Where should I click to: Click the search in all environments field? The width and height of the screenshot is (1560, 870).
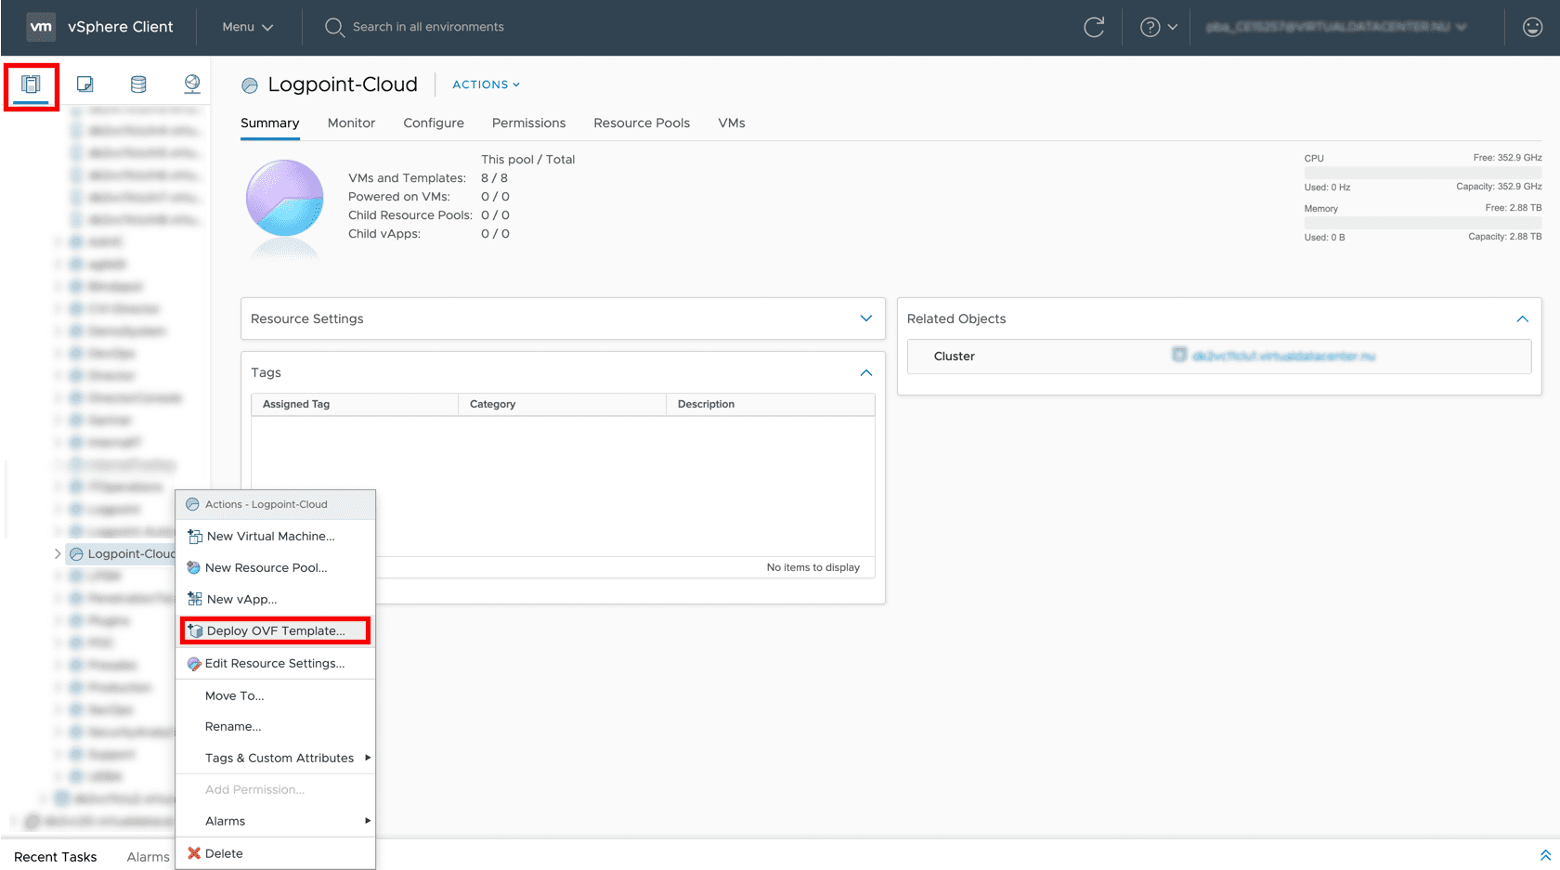[428, 27]
